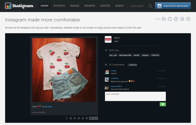
Task: Open the levis username link
Action: tap(117, 38)
